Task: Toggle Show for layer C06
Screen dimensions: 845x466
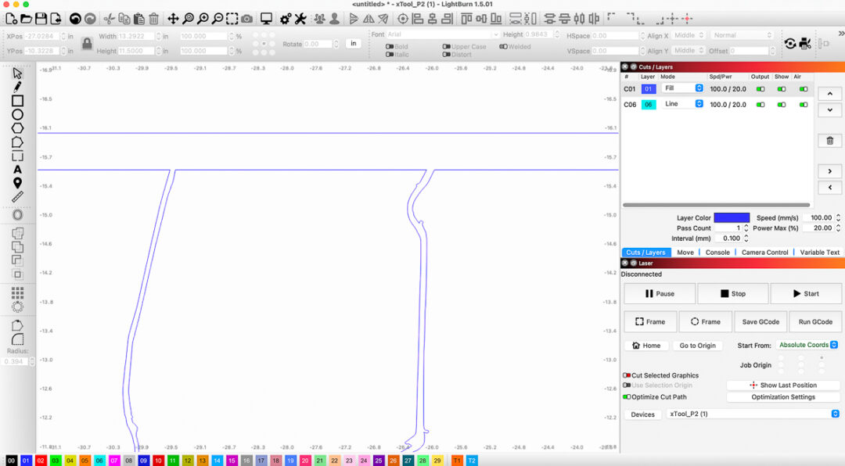Action: click(x=782, y=104)
